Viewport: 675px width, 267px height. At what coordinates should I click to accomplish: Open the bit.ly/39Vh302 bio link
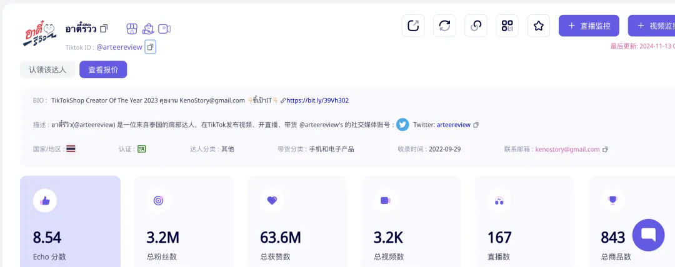coord(317,100)
